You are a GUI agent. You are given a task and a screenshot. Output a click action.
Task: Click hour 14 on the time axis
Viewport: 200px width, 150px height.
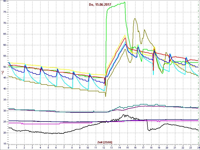point(119,147)
